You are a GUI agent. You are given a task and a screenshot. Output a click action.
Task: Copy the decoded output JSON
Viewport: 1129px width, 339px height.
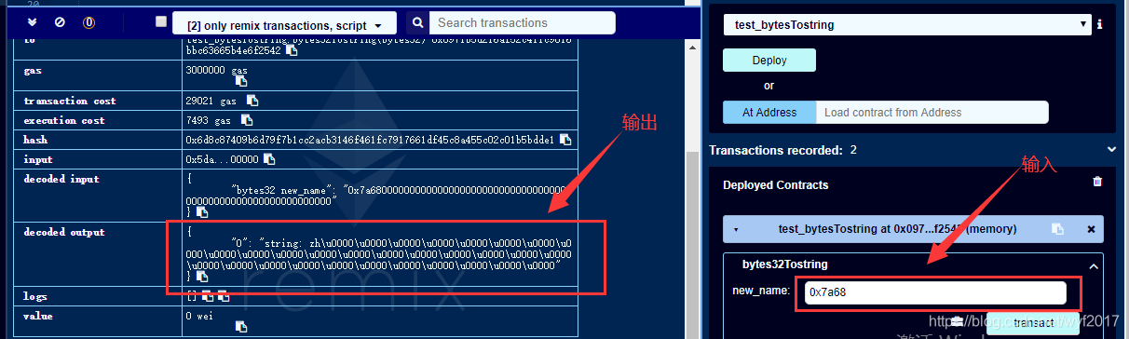[201, 277]
